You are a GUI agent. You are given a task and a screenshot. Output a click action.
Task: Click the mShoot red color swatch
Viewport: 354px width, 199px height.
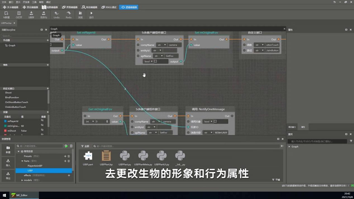point(5,131)
